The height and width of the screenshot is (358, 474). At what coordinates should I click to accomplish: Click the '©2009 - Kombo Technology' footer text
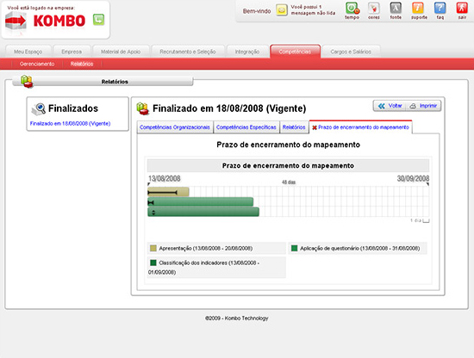[x=237, y=318]
